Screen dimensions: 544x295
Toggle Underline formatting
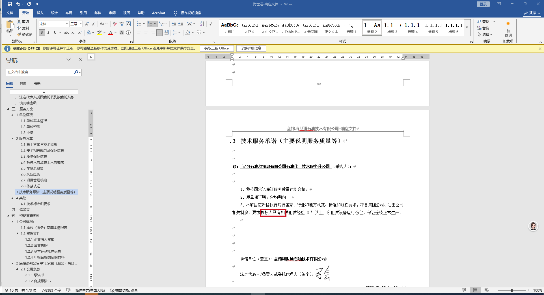point(55,32)
